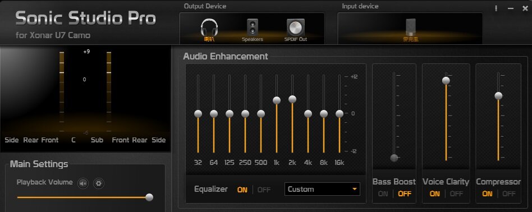
Task: Turn Bass Boost OFF
Action: (x=405, y=194)
